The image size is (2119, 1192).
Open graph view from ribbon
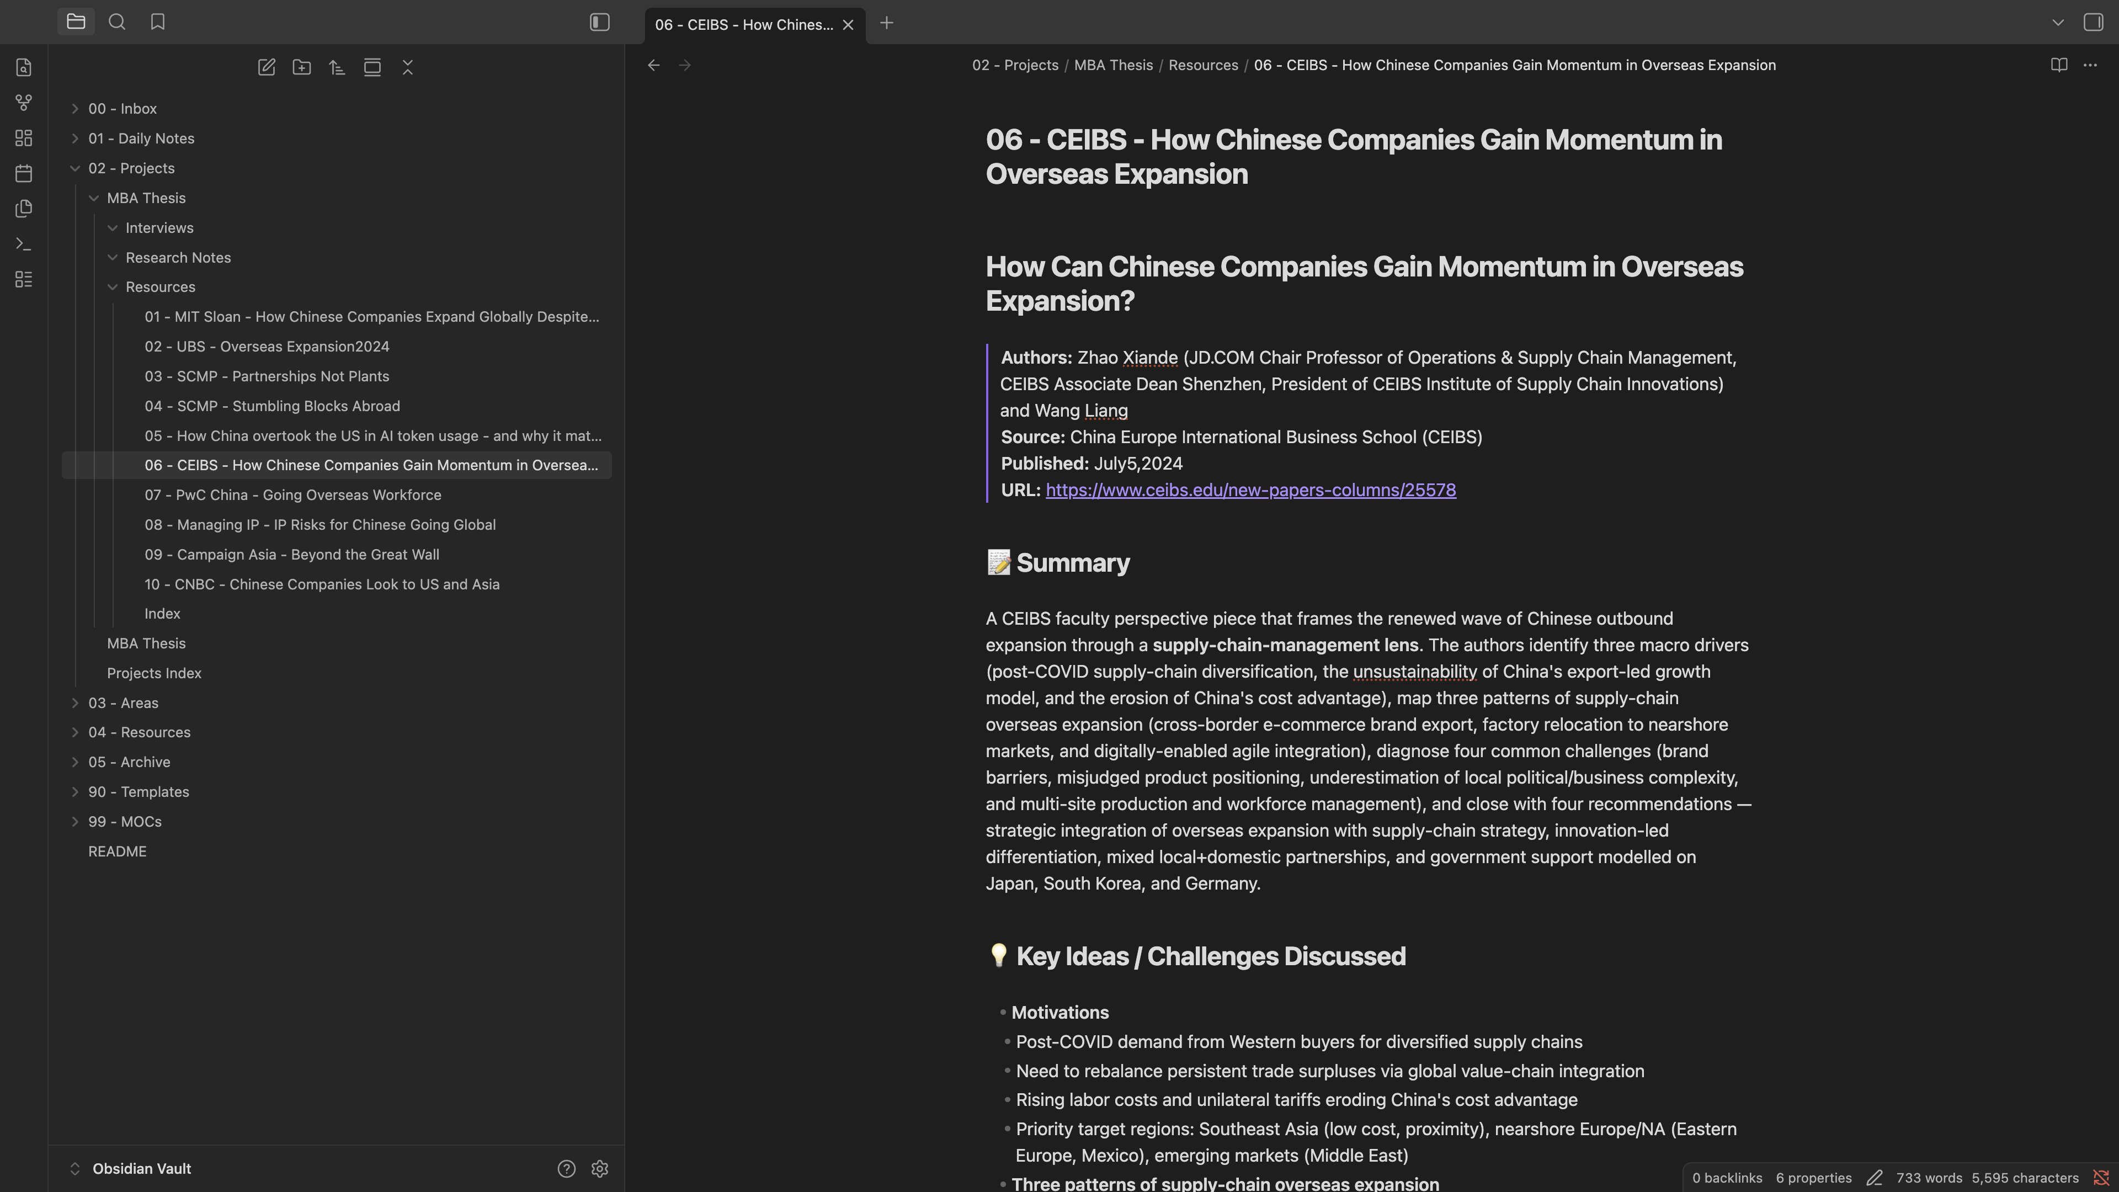24,103
